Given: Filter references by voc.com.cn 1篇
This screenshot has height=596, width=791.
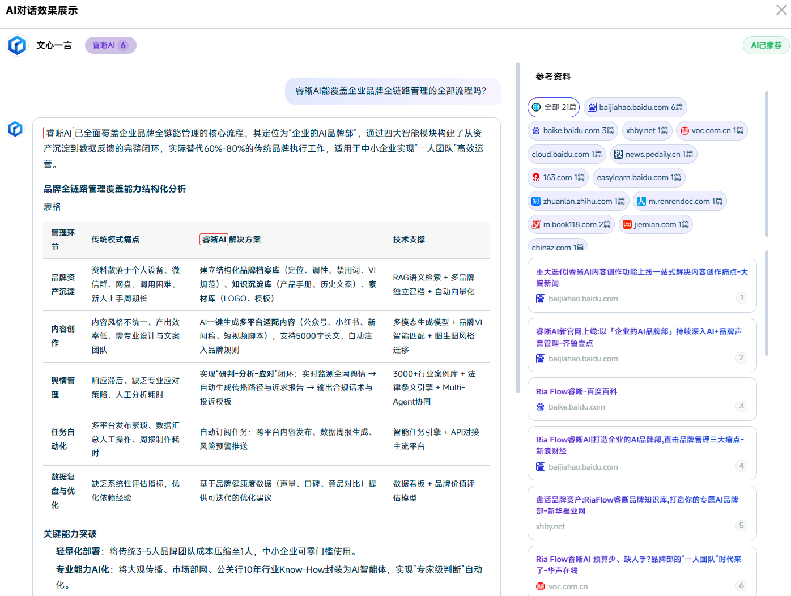Looking at the screenshot, I should click(x=712, y=130).
